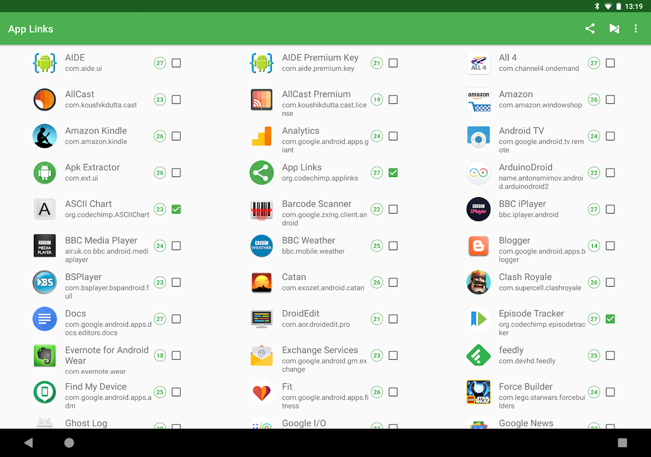
Task: Check the Catan checkbox
Action: coord(393,282)
